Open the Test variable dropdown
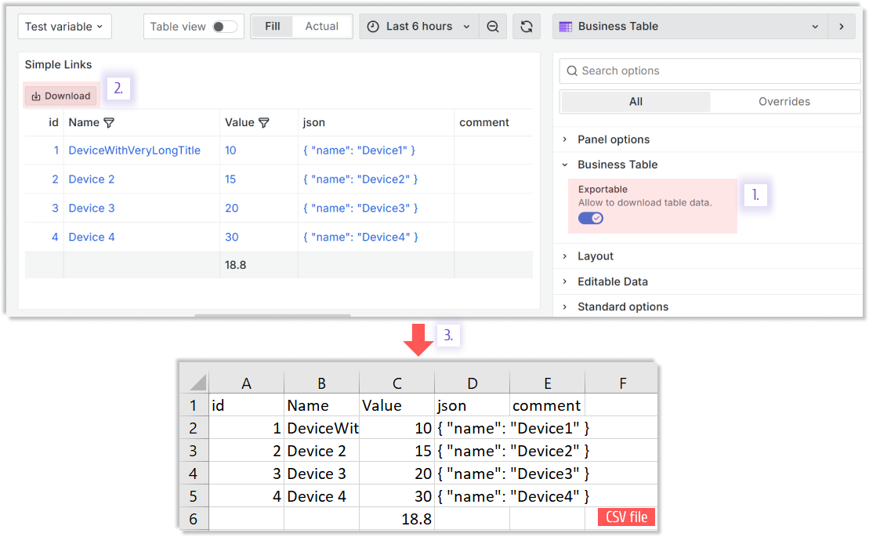The height and width of the screenshot is (537, 869). coord(64,27)
